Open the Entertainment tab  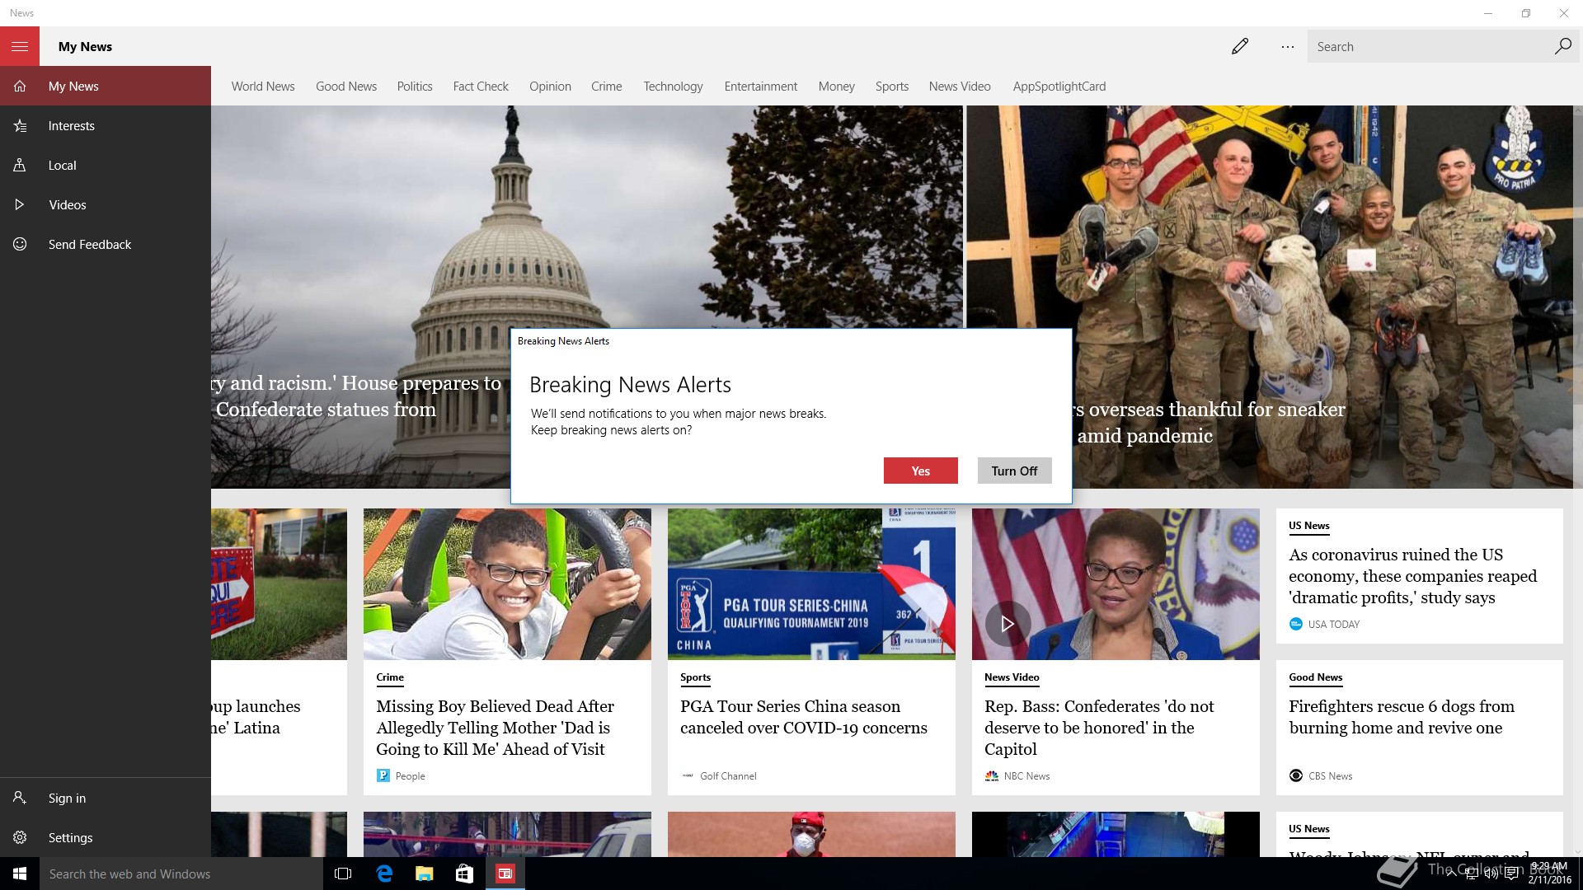tap(760, 86)
